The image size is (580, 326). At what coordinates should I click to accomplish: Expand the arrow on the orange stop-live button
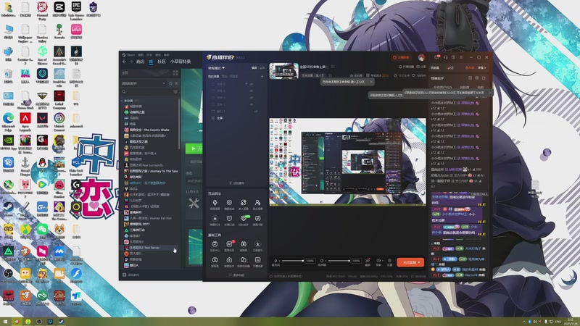coord(419,262)
